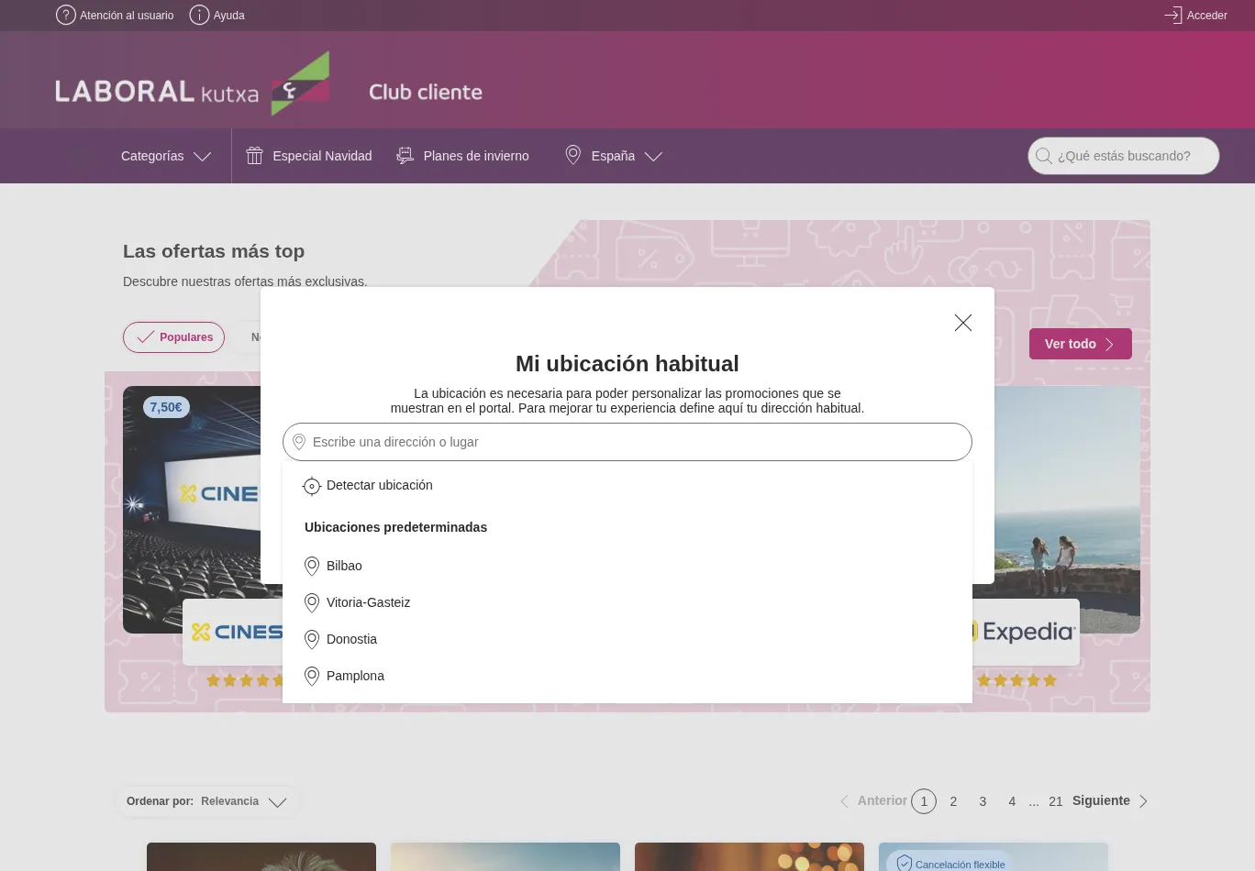
Task: Go to the Siguiente results page
Action: pyautogui.click(x=1109, y=800)
